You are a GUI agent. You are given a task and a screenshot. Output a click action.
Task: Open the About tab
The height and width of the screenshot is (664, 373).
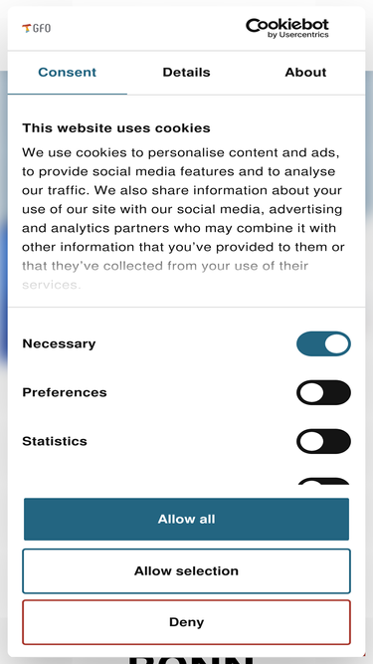tap(305, 73)
